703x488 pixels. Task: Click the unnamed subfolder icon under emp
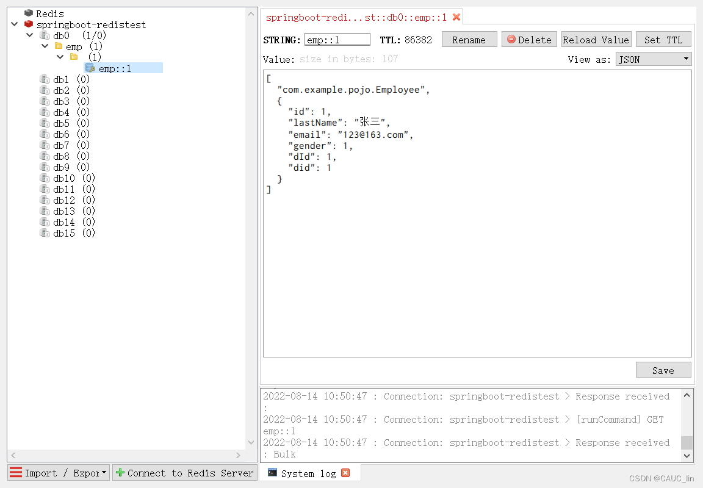click(74, 57)
